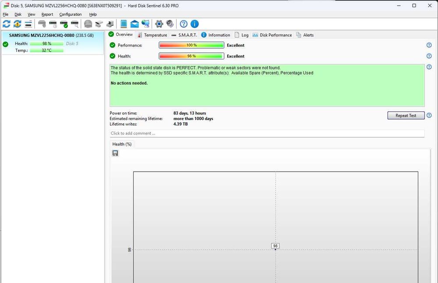Viewport: 438px width, 283px height.
Task: Open the Disk menu
Action: coord(18,14)
